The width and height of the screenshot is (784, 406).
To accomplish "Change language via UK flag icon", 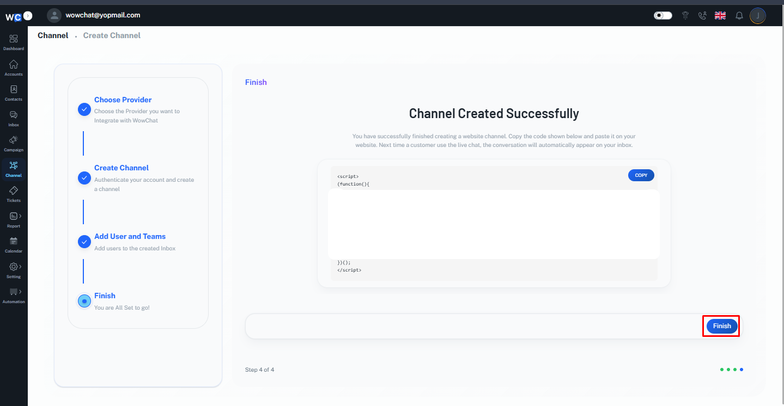I will (x=720, y=16).
